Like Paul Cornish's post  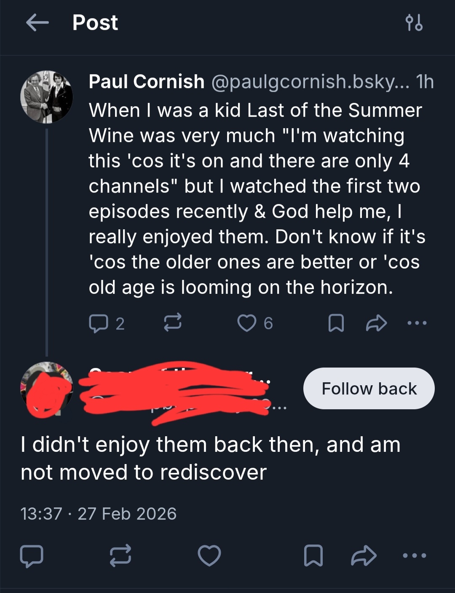pyautogui.click(x=247, y=323)
